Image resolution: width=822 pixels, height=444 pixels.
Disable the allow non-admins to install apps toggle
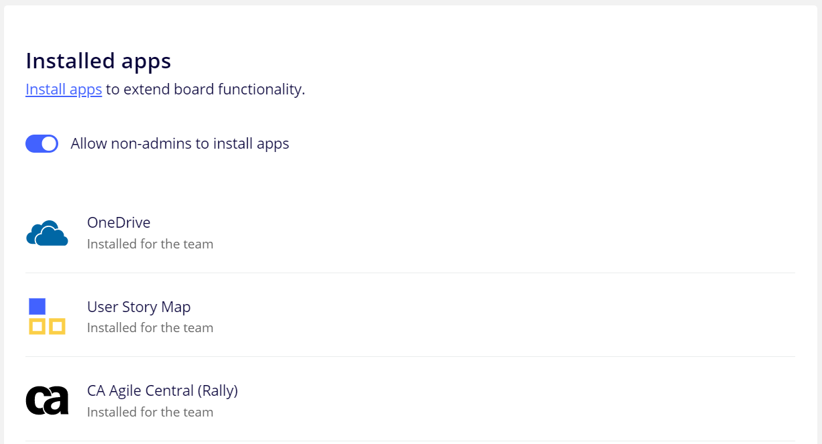(x=42, y=143)
